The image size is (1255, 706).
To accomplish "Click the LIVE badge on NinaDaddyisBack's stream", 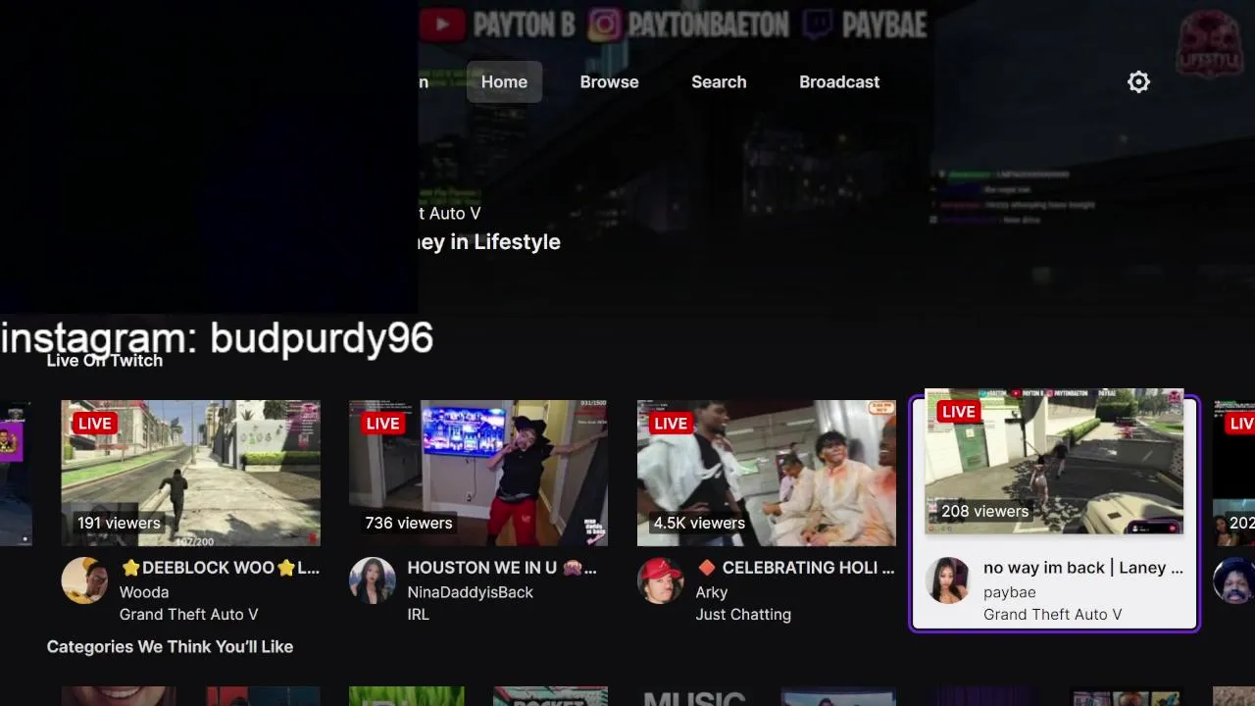I will click(x=382, y=424).
